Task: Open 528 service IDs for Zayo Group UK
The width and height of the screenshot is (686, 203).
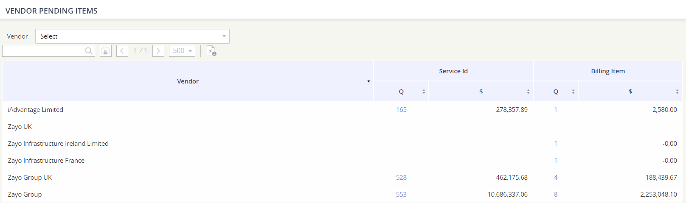Action: click(401, 177)
